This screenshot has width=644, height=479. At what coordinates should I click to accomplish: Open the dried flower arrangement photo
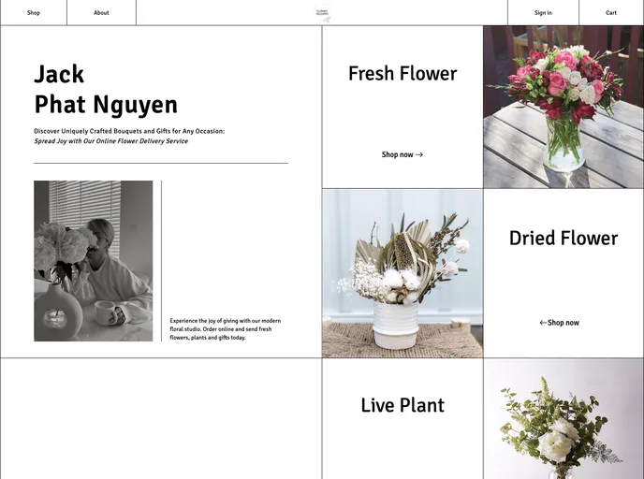point(402,273)
